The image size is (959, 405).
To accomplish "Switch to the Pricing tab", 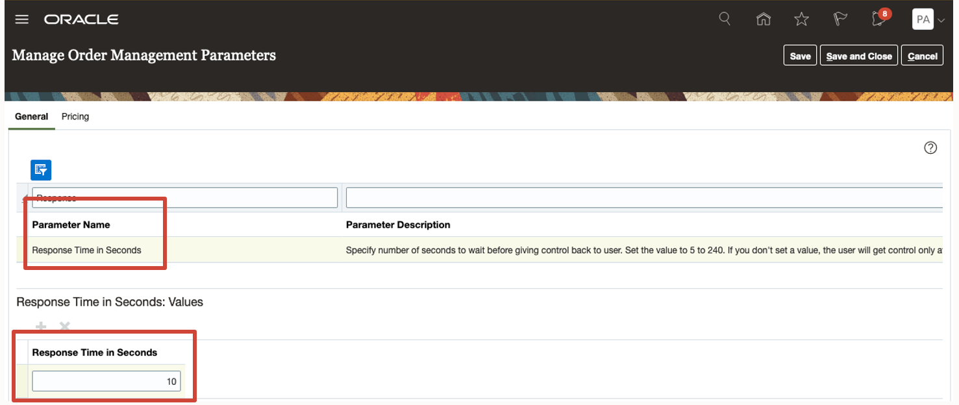I will 75,116.
